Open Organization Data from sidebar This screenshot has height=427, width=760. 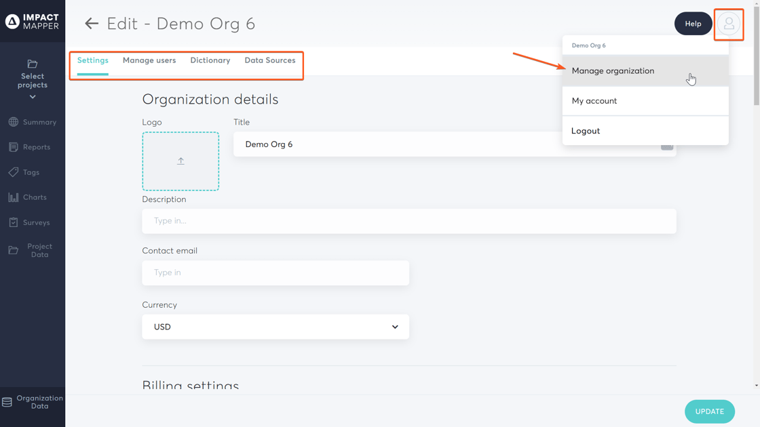coord(32,403)
